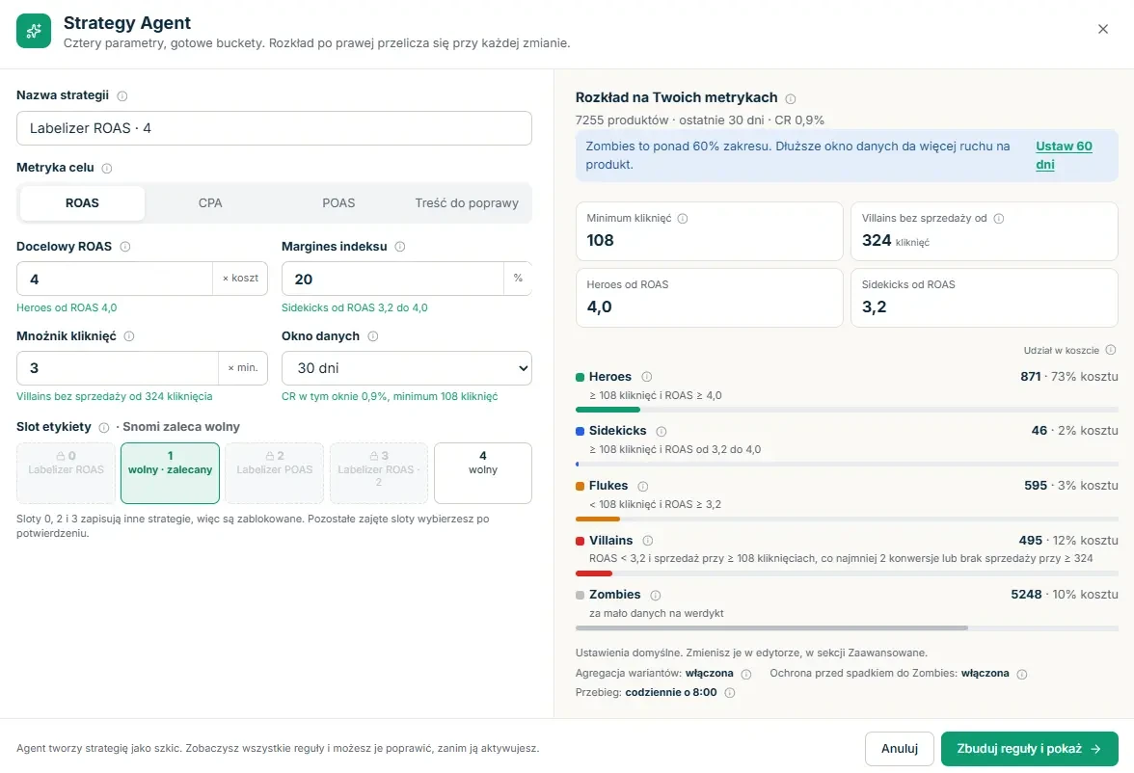Screen dimensions: 1134x773
Task: Open Margines indeksu info icon
Action: tap(400, 247)
